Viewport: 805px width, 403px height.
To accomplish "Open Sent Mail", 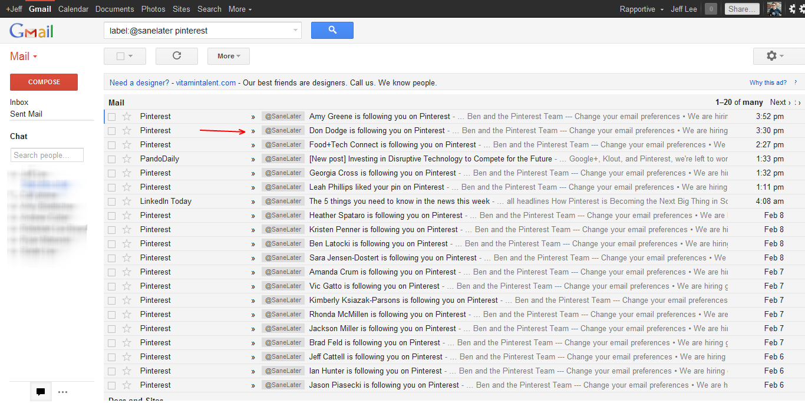I will pyautogui.click(x=27, y=114).
